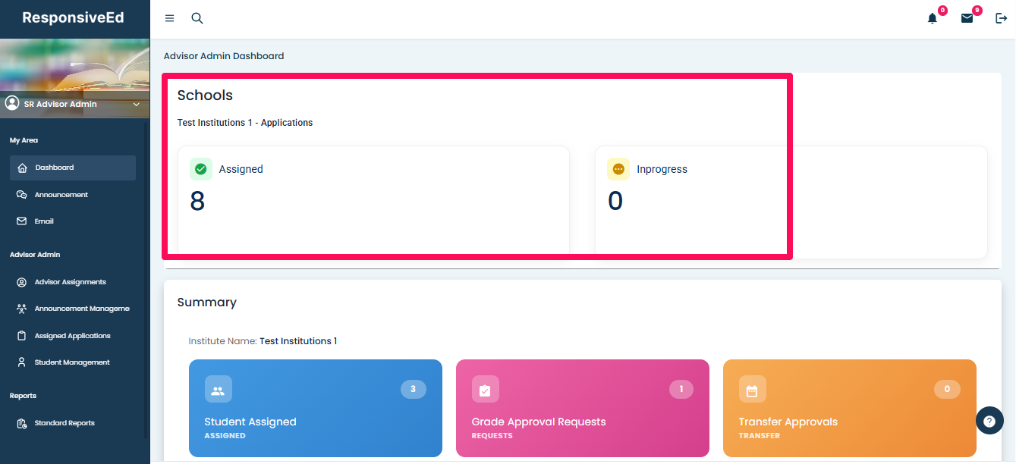1016x464 pixels.
Task: Open Assigned Applications from sidebar
Action: click(x=72, y=336)
